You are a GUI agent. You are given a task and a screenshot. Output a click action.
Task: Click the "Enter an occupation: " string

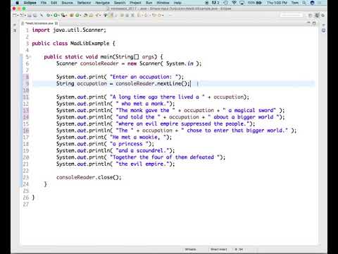click(144, 77)
